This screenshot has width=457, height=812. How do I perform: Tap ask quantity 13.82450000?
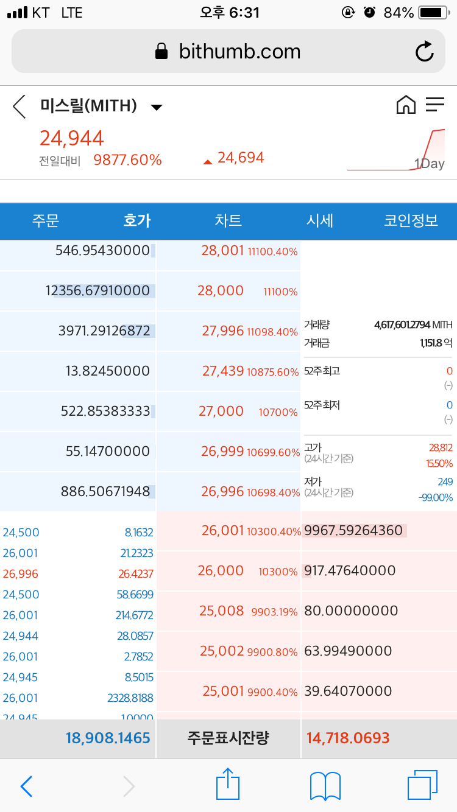108,371
